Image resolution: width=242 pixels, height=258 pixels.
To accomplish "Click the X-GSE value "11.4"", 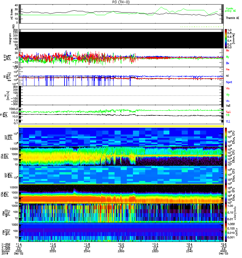I will [x=19, y=244].
